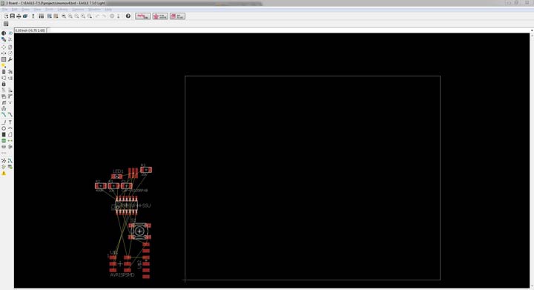Open a file with the Open toolbar icon
534x290 pixels.
[6, 16]
